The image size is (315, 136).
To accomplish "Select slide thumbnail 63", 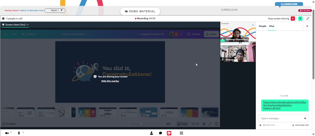I will pyautogui.click(x=26, y=112).
